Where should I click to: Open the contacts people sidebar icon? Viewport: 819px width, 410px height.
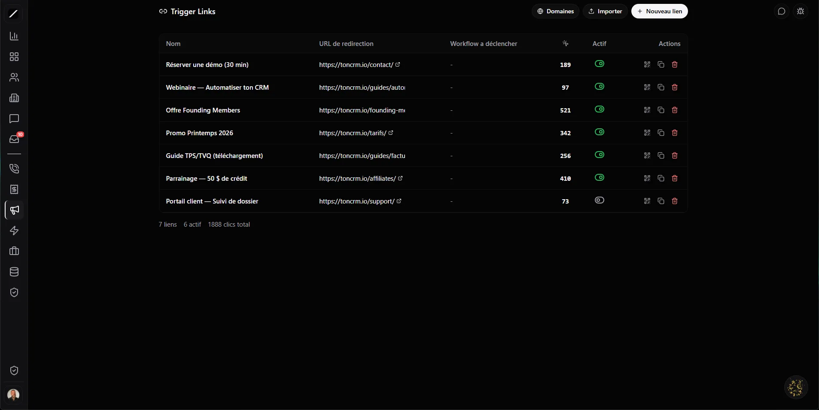coord(14,77)
